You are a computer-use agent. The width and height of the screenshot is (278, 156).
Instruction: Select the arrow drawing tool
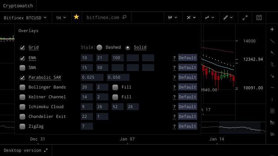272,76
